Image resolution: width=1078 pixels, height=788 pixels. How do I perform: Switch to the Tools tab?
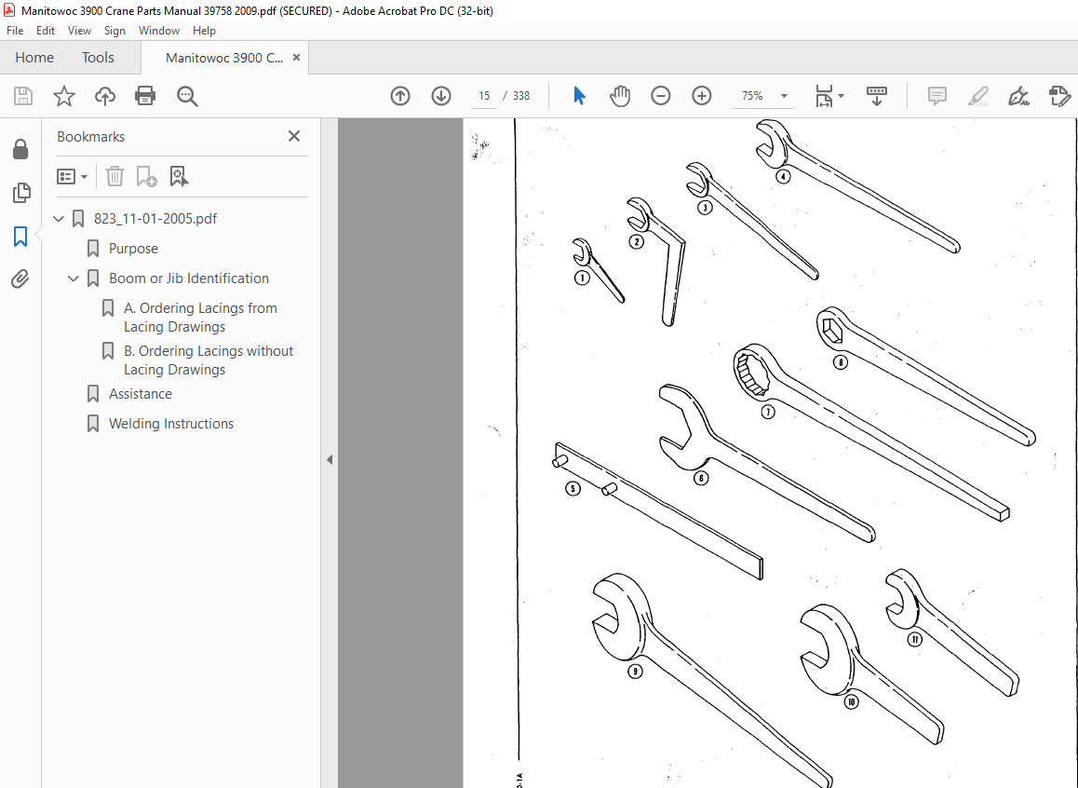98,58
